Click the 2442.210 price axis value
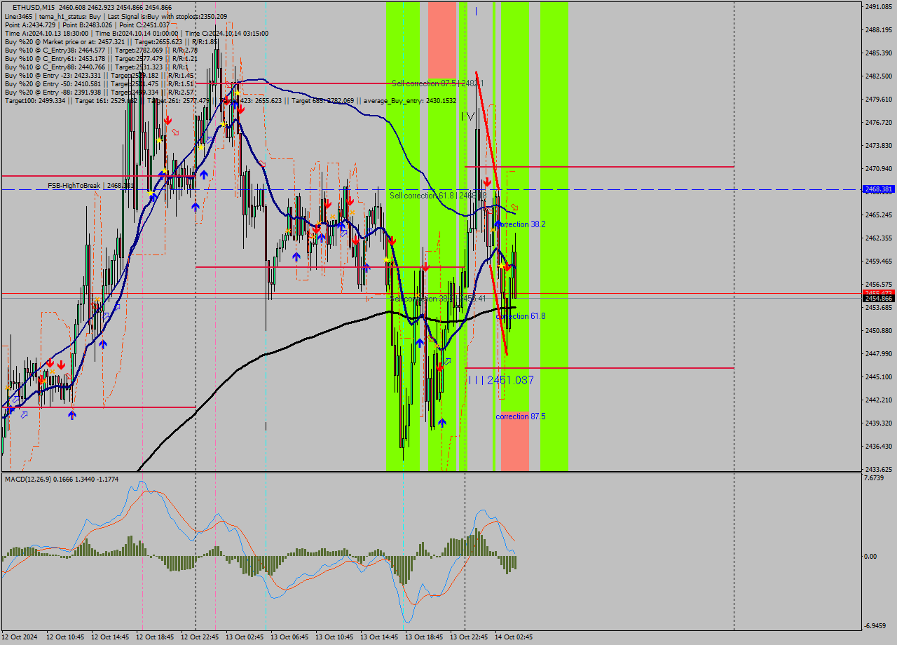The height and width of the screenshot is (645, 897). pos(879,400)
